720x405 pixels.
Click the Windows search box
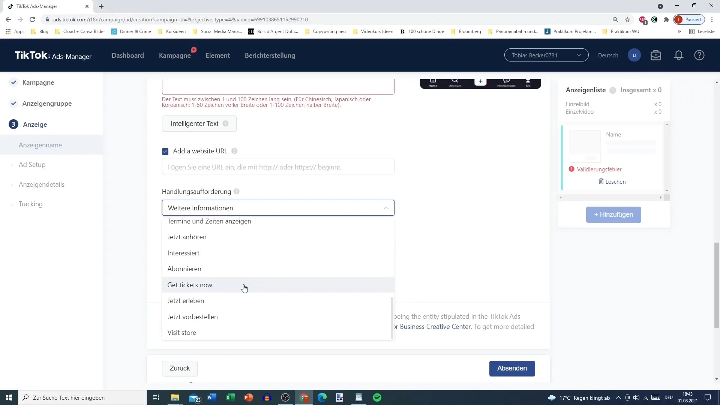coord(82,397)
